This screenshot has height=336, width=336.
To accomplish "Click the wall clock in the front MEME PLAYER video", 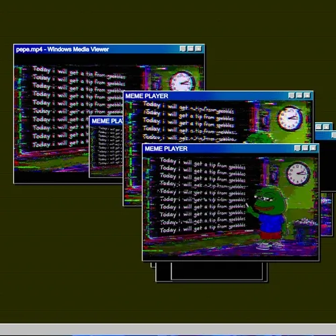I will (x=298, y=173).
